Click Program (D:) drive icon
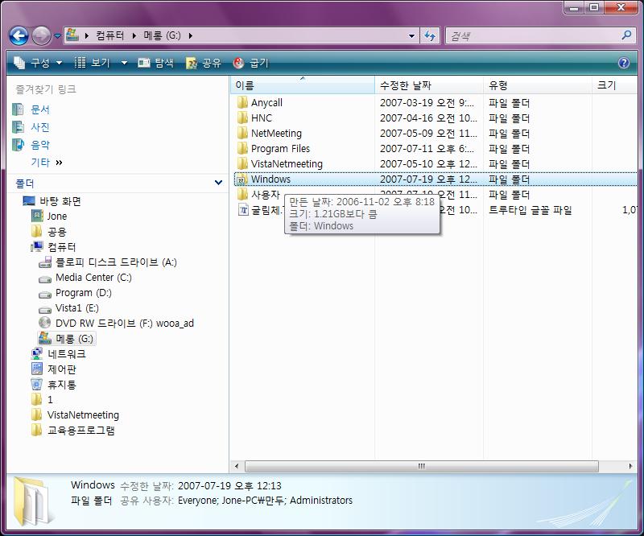 pos(45,294)
